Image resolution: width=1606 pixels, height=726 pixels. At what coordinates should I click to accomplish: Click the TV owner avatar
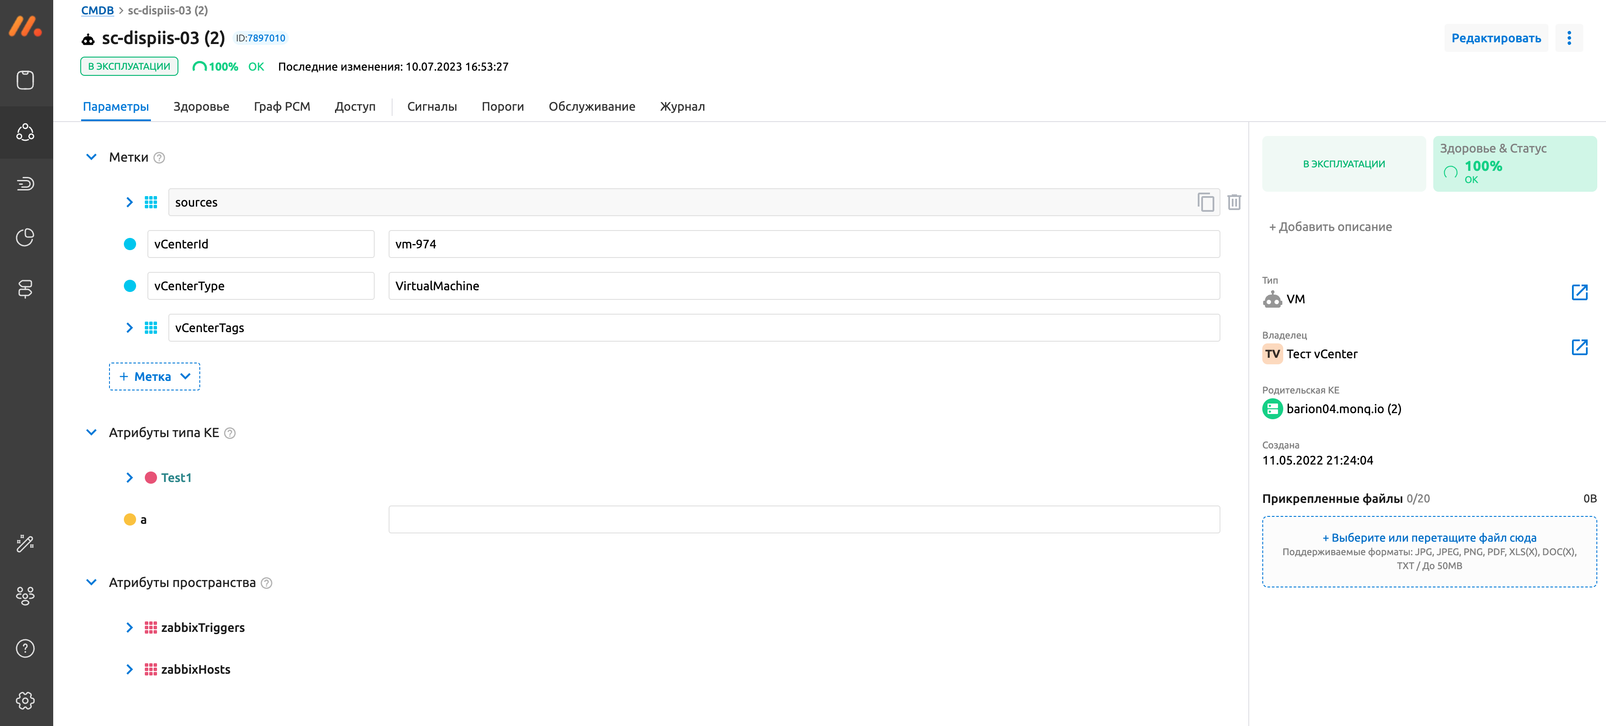(x=1272, y=354)
